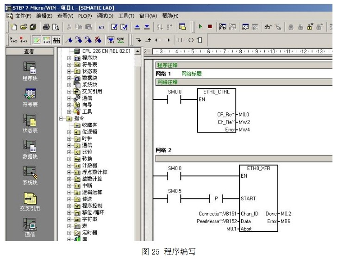Toggle symbolic addressing sym icon
Screen dimensions: 338x261
[x=120, y=40]
